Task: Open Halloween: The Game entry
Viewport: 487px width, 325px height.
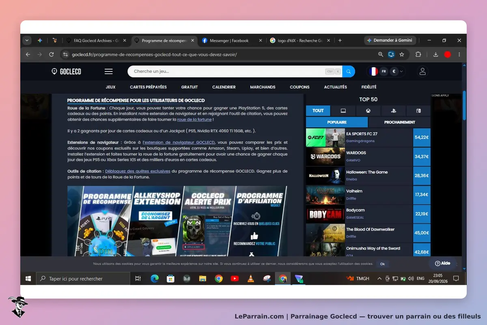Action: pyautogui.click(x=368, y=176)
